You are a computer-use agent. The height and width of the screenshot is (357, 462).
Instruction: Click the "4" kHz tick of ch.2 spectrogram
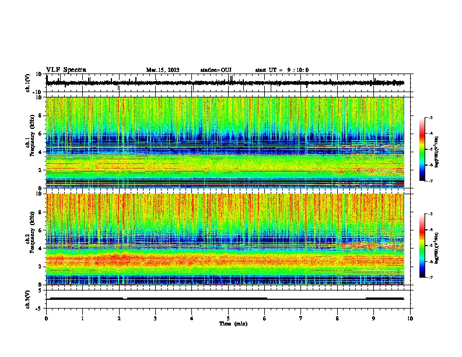coord(40,249)
